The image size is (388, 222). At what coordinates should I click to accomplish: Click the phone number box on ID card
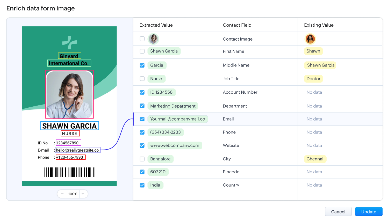(x=70, y=157)
